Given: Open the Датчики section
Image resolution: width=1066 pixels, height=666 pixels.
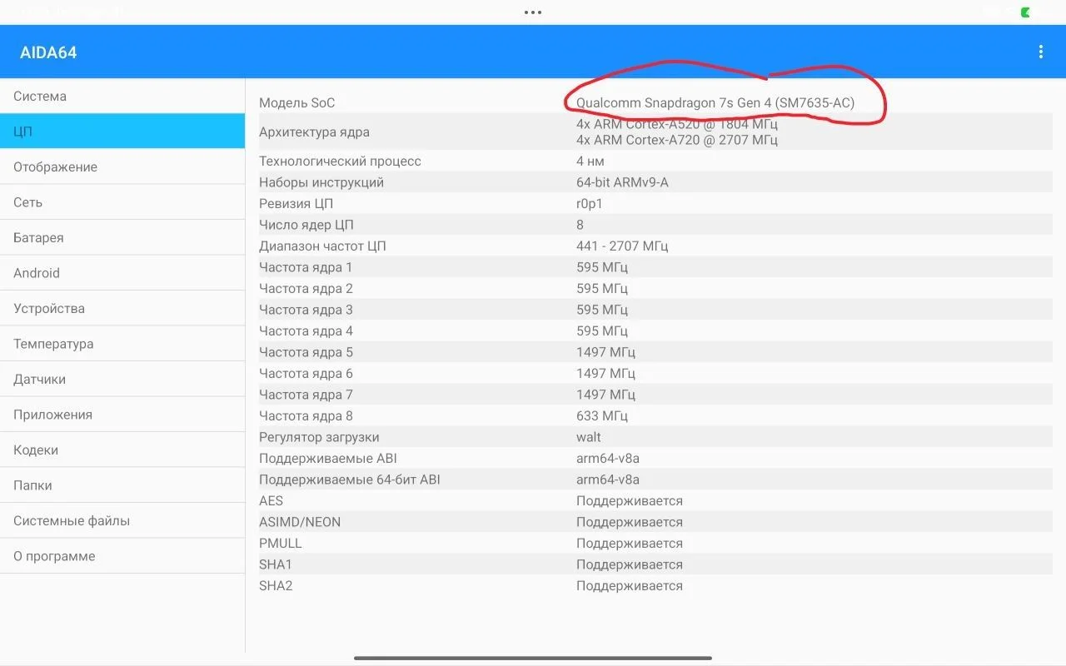Looking at the screenshot, I should (x=122, y=379).
